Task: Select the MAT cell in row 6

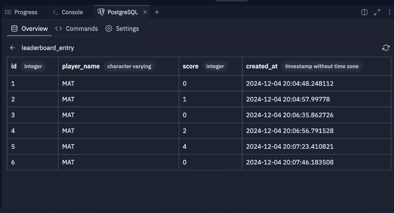Action: [68, 162]
